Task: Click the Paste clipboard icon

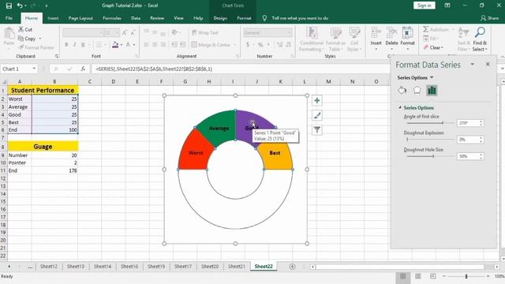Action: tap(9, 33)
